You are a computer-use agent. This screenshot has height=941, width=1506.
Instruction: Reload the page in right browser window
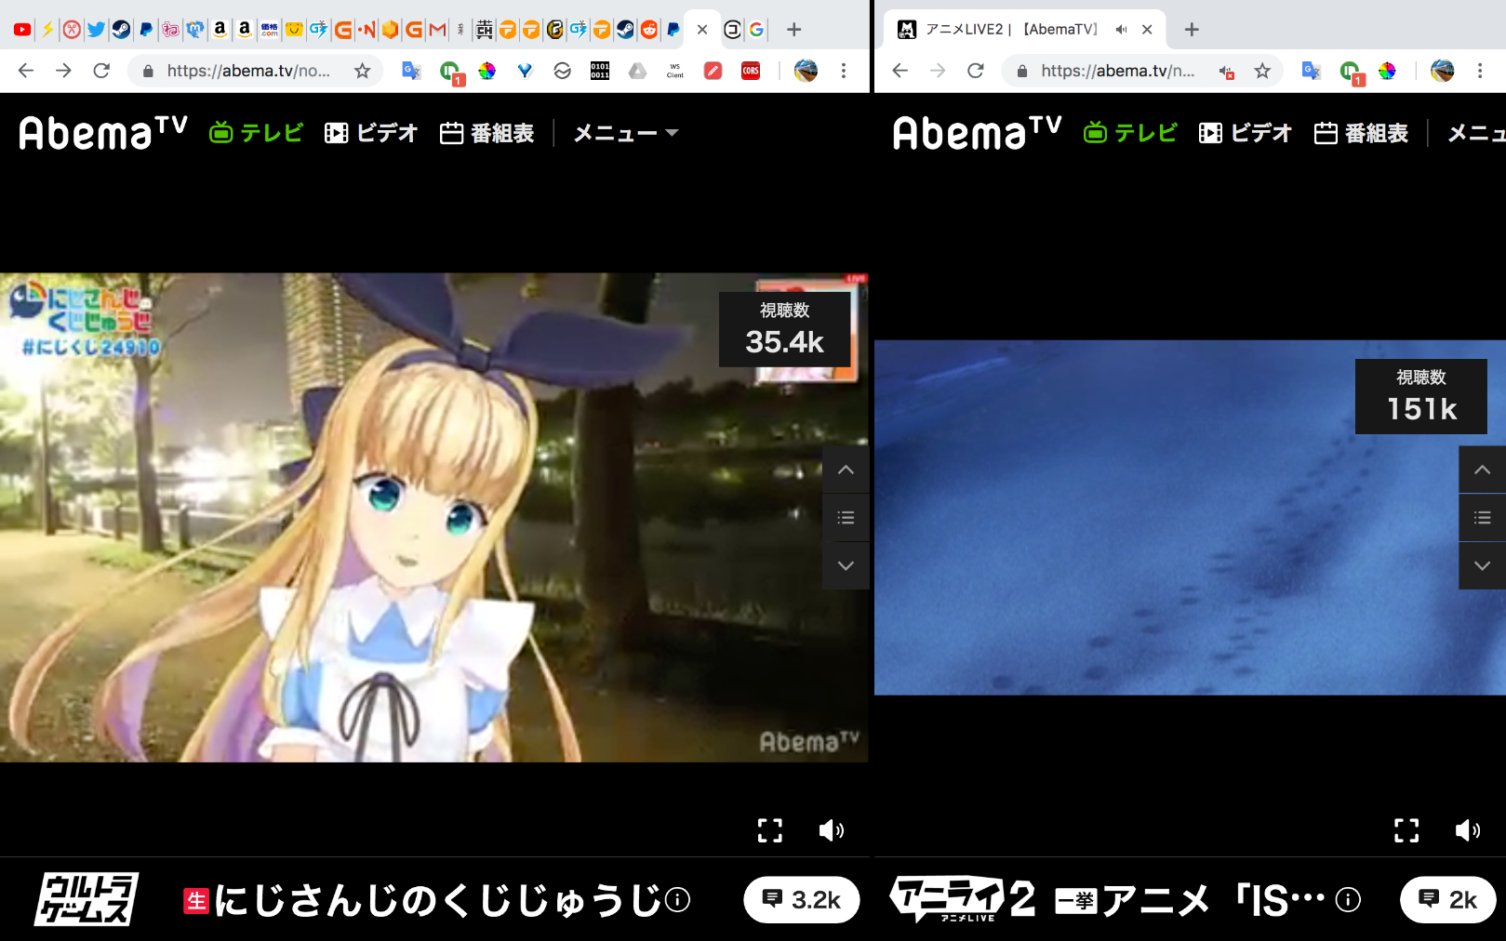[975, 71]
